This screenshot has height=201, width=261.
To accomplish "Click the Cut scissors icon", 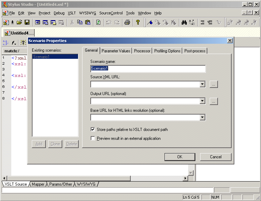I will point(72,23).
